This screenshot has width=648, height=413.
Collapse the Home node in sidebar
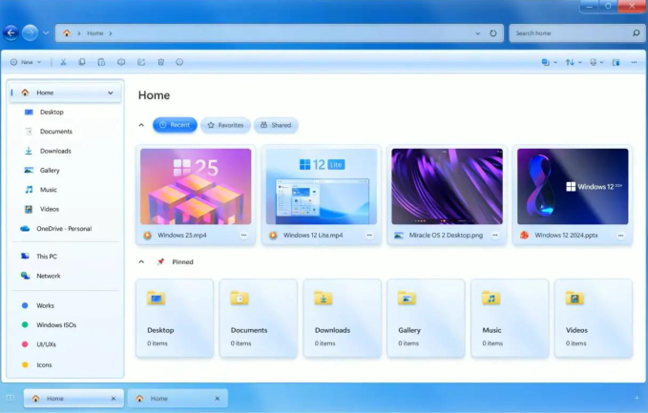tap(111, 93)
